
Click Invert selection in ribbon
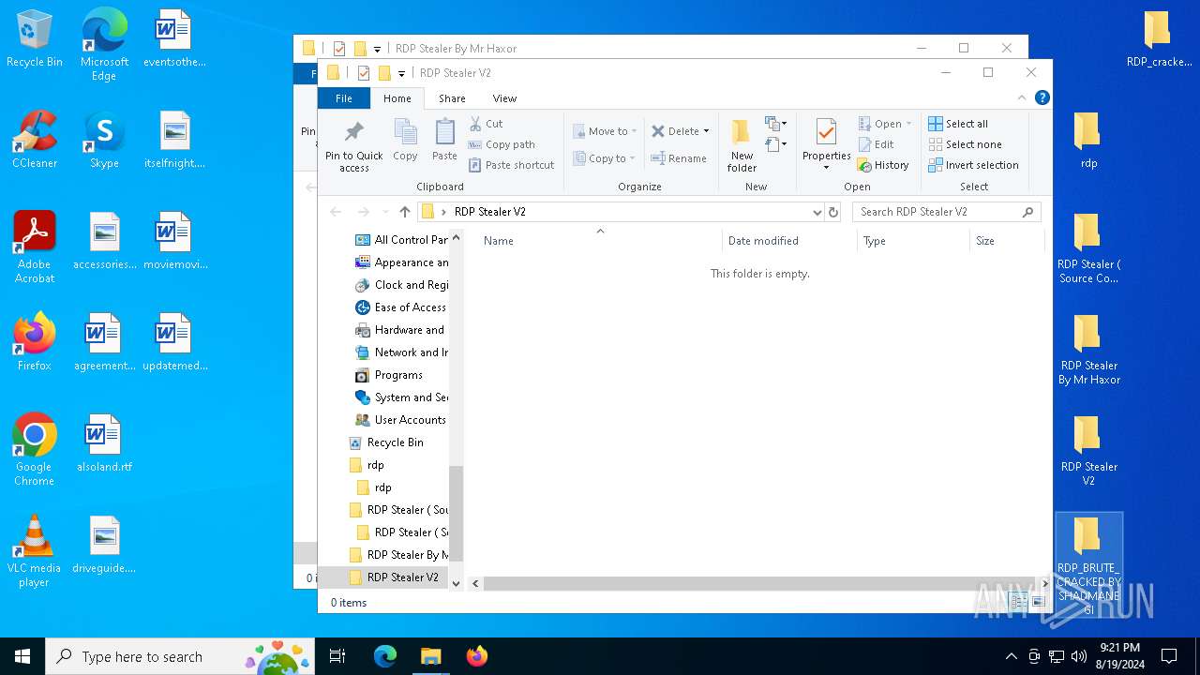pyautogui.click(x=973, y=165)
